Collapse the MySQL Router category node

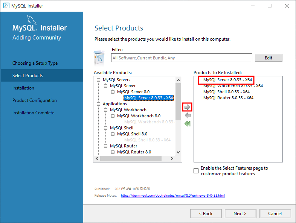point(105,146)
